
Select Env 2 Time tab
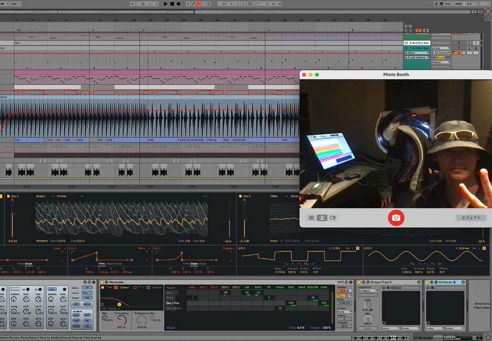point(101,263)
